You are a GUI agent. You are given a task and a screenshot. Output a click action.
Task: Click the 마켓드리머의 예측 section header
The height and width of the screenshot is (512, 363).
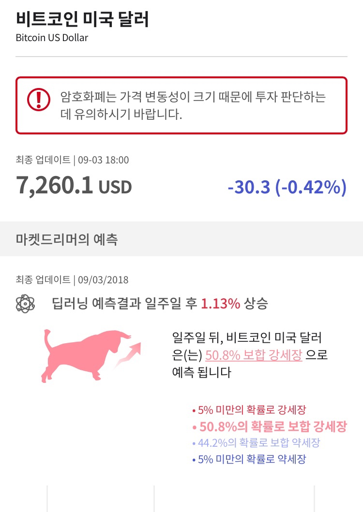(67, 239)
